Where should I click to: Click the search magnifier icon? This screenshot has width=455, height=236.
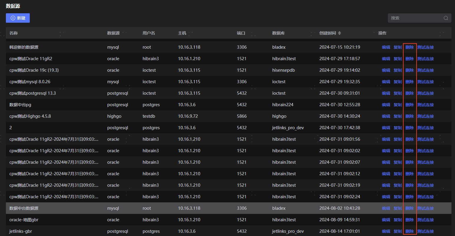pyautogui.click(x=446, y=18)
